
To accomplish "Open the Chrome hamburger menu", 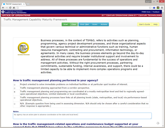I will 162,8.
